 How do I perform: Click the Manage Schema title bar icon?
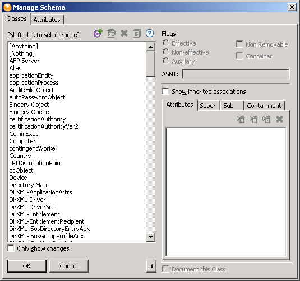coord(7,7)
